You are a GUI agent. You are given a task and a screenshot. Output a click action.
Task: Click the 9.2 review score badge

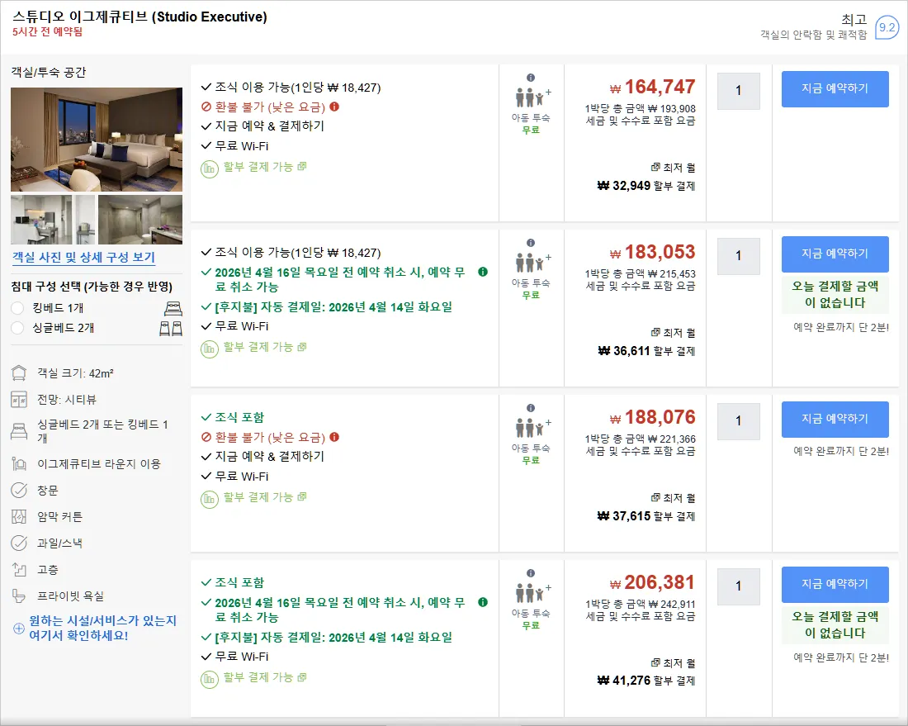[887, 27]
